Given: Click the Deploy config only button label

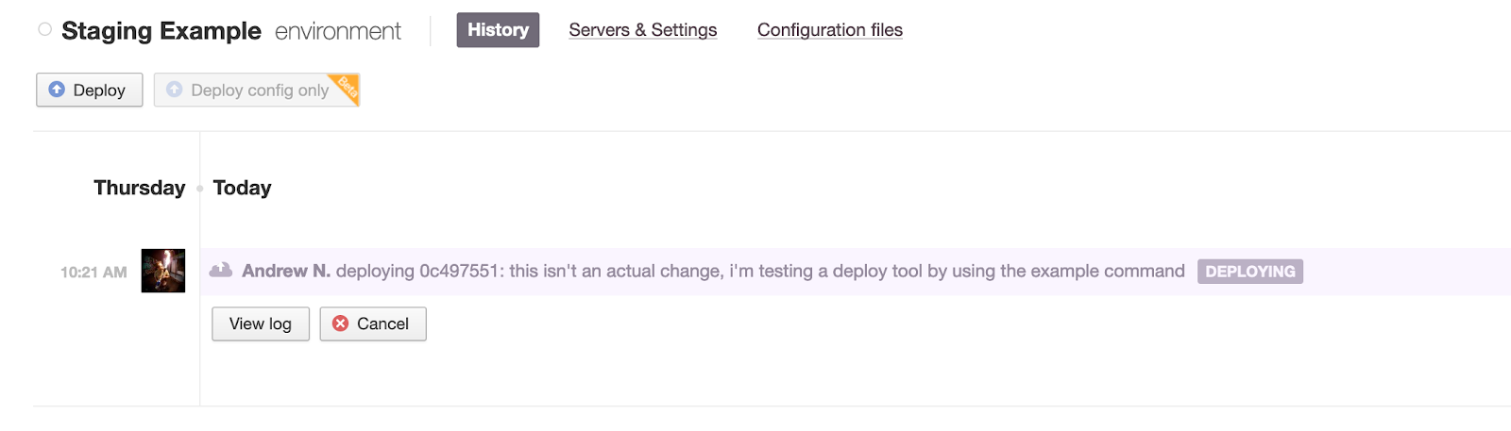Looking at the screenshot, I should 260,91.
